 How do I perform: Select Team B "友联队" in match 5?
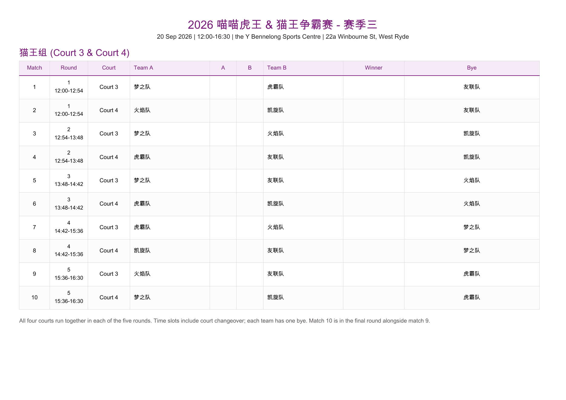[276, 180]
